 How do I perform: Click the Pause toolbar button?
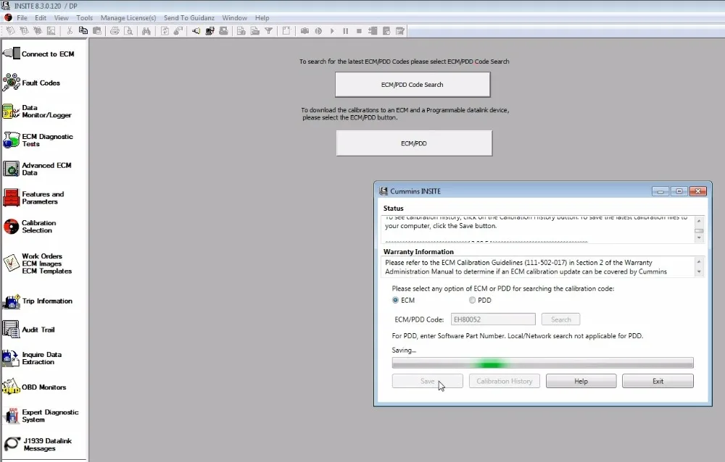pyautogui.click(x=345, y=31)
